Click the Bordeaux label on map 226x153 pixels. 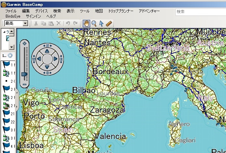click(x=110, y=71)
